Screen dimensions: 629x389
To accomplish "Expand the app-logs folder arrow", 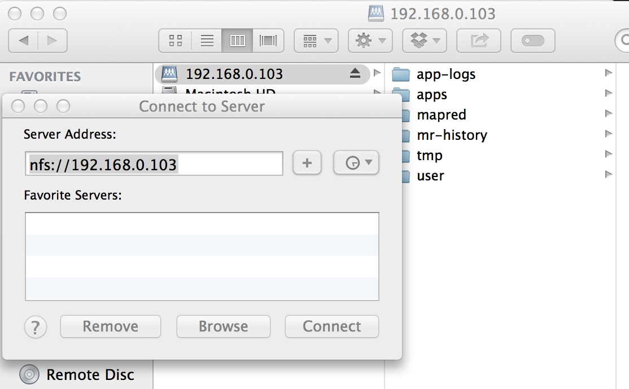I will click(608, 73).
